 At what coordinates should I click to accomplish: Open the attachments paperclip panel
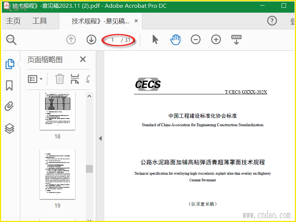pos(9,106)
